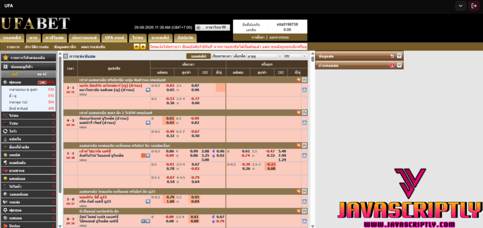Viewport: 483px width, 228px height.
Task: Open ราคาพูล 1x2 row showing 504
Action: point(29,102)
